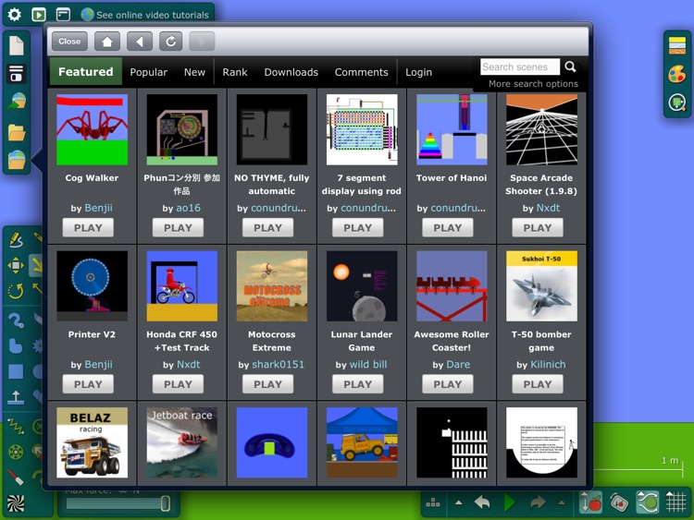Toggle the wind flow icon
This screenshot has width=694, height=520.
647,502
